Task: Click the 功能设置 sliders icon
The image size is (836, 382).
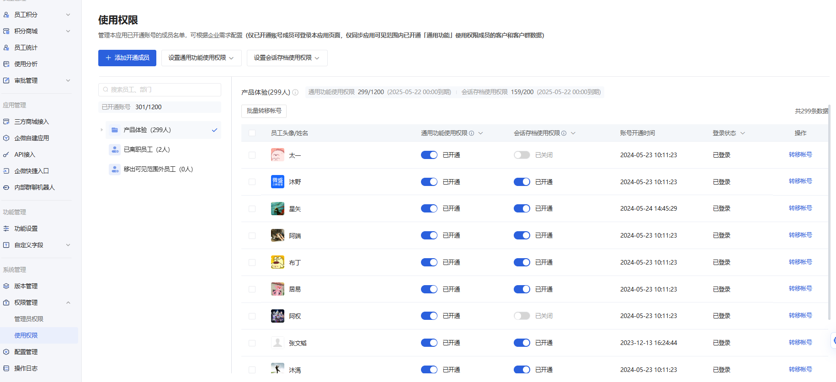Action: tap(6, 228)
